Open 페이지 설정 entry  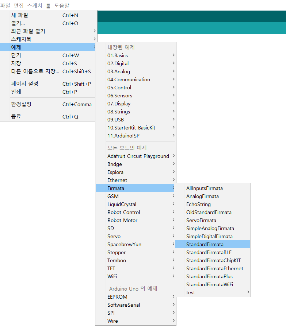pos(48,84)
